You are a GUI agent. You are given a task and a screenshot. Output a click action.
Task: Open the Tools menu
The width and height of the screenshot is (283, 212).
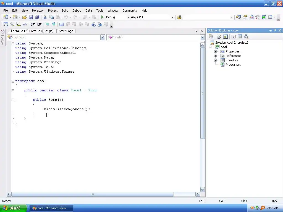coord(99,10)
